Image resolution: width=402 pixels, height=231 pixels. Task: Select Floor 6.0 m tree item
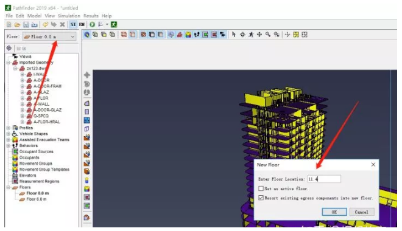[37, 199]
